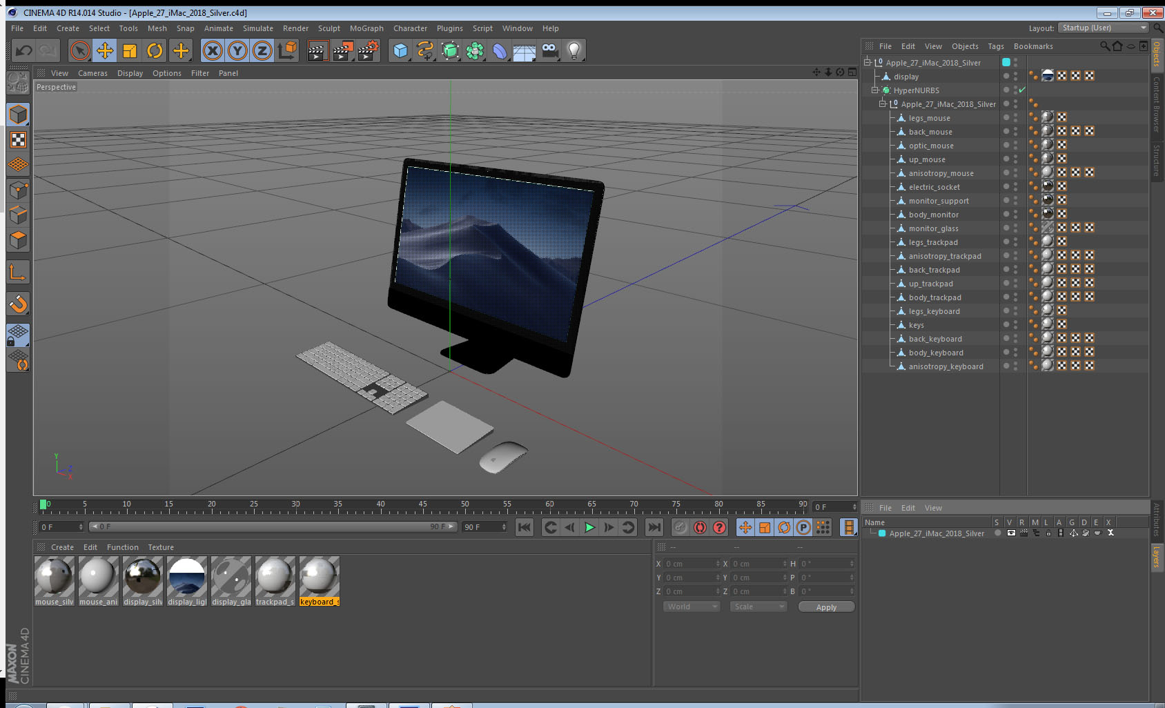The image size is (1165, 708).
Task: Open the deformer objects icon
Action: click(500, 50)
